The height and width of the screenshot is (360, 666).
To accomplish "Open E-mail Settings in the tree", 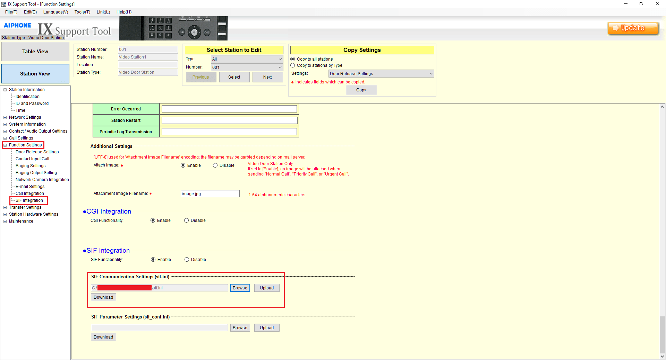I will (x=30, y=187).
